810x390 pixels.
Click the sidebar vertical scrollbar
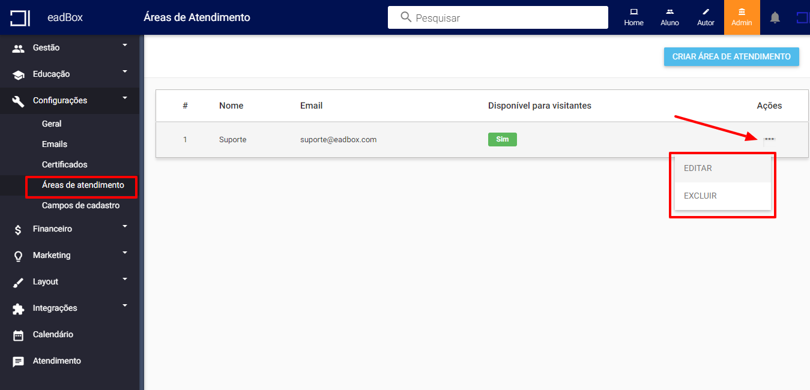142,212
